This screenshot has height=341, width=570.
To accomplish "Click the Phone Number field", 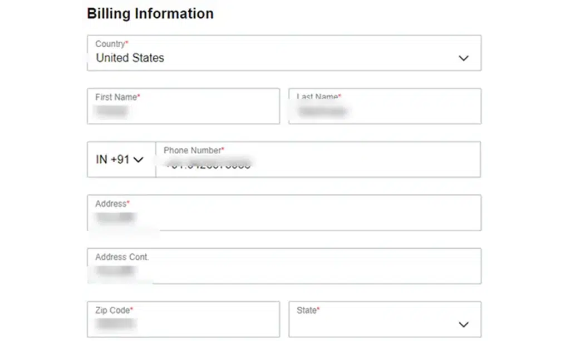I will [x=317, y=164].
